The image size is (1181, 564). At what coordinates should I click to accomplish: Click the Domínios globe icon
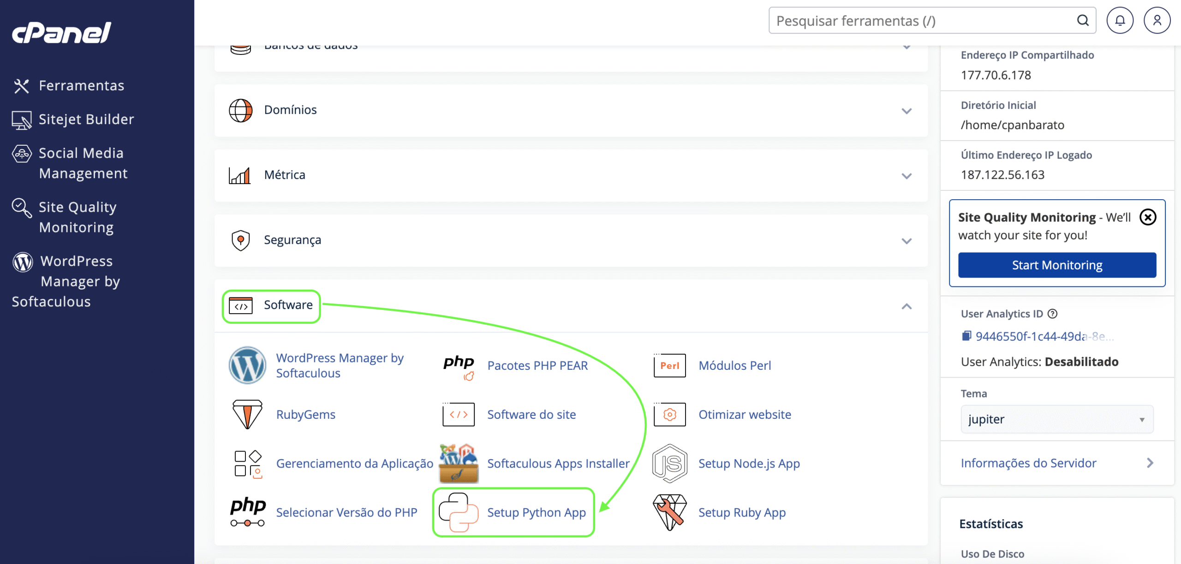click(241, 111)
